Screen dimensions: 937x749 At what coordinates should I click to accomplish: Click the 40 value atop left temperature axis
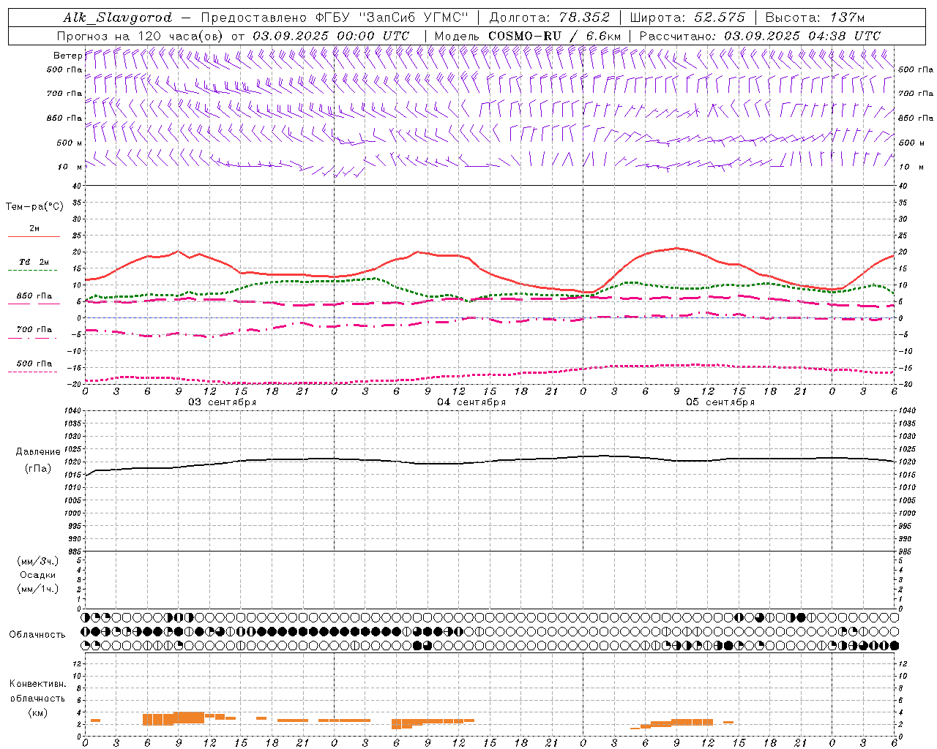tap(77, 186)
